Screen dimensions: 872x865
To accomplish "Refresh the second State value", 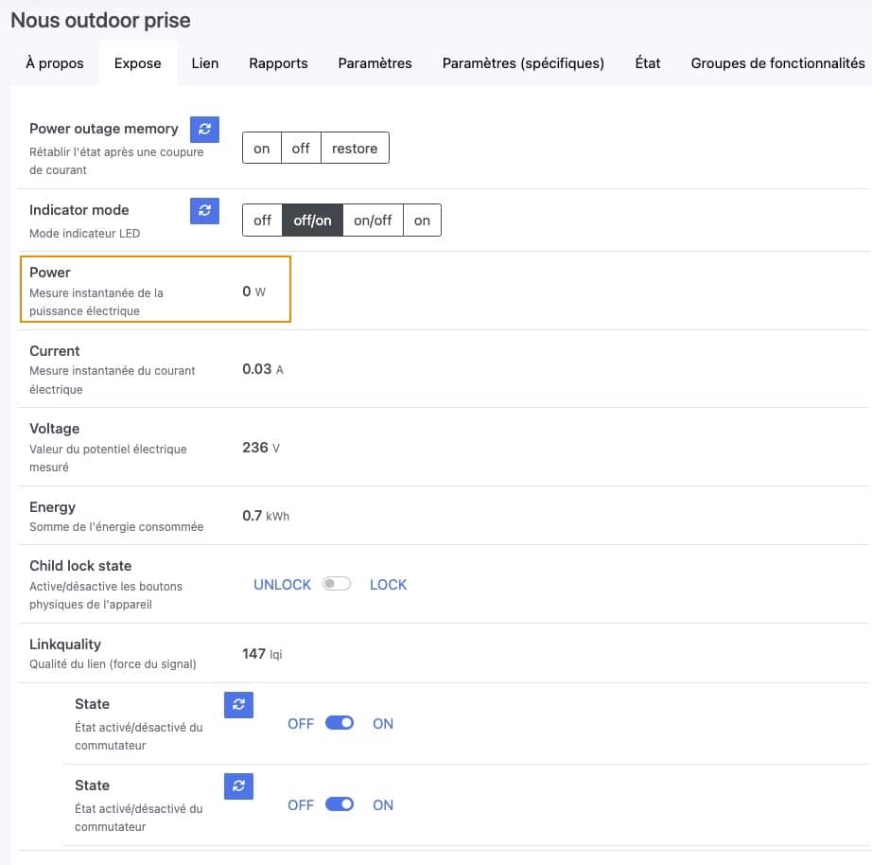I will (x=238, y=786).
